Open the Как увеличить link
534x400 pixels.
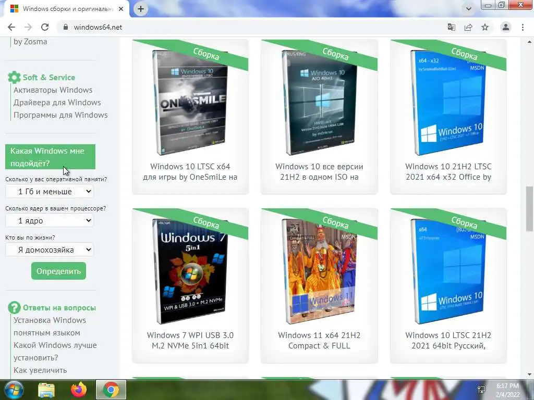click(x=40, y=370)
